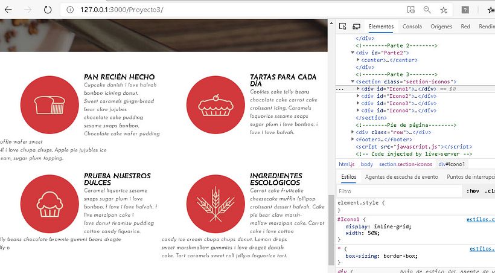Click the pie with cherry circle icon
Viewport: 495px width, 273px height.
point(216,105)
